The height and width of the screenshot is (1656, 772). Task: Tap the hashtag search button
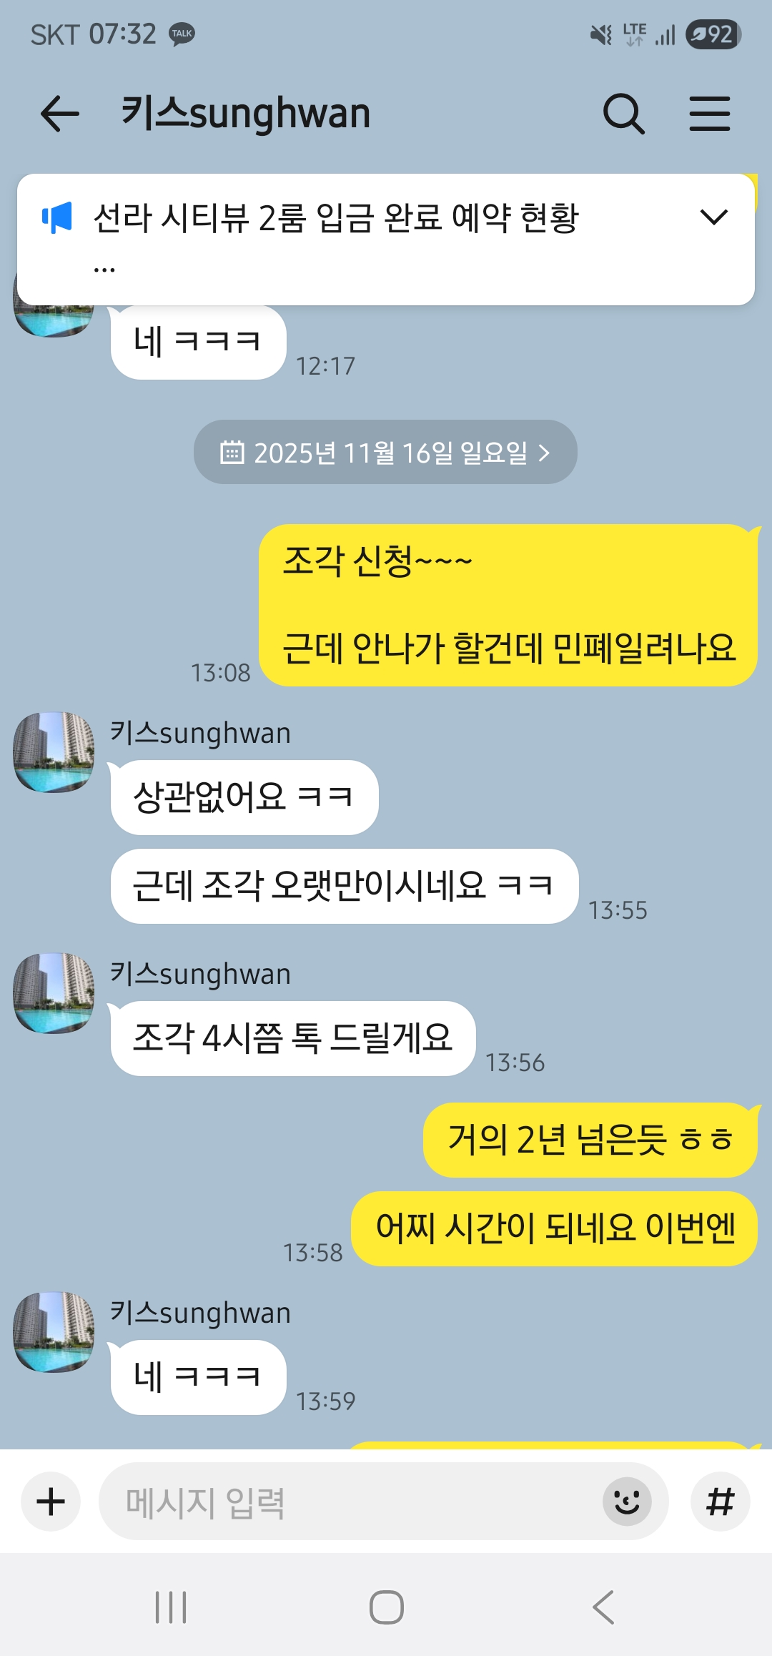(720, 1501)
